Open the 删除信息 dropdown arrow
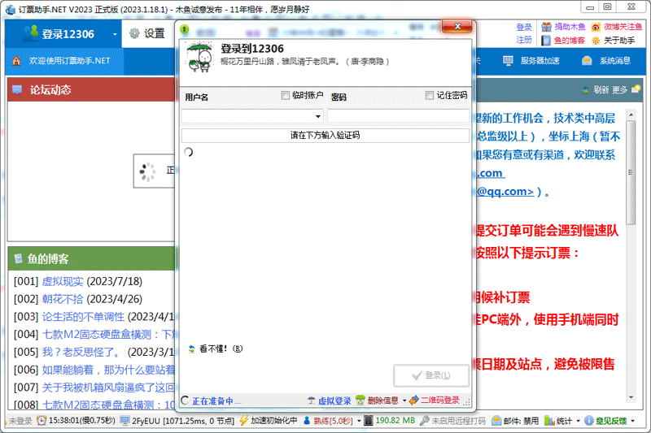Image resolution: width=651 pixels, height=433 pixels. point(404,401)
